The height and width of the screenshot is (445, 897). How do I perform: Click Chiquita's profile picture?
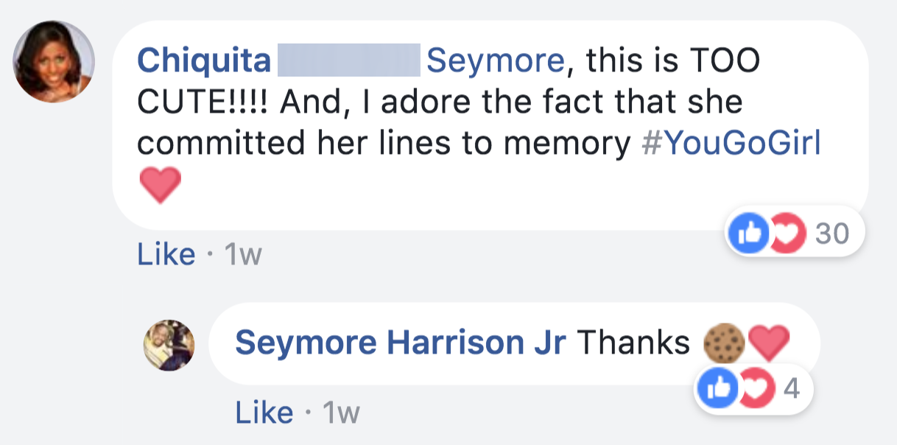point(54,61)
